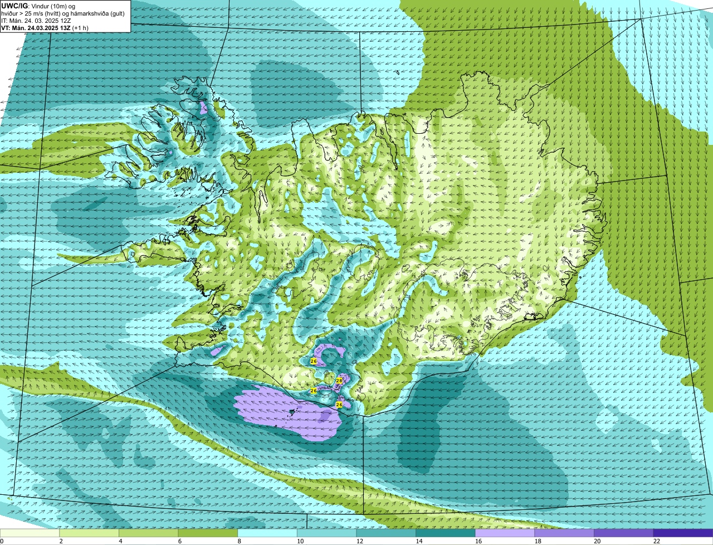
Task: Click the scale label '18'
Action: [538, 541]
